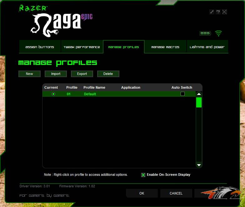Click the Profile Name column header
Screen dimensions: 245x207
94,87
